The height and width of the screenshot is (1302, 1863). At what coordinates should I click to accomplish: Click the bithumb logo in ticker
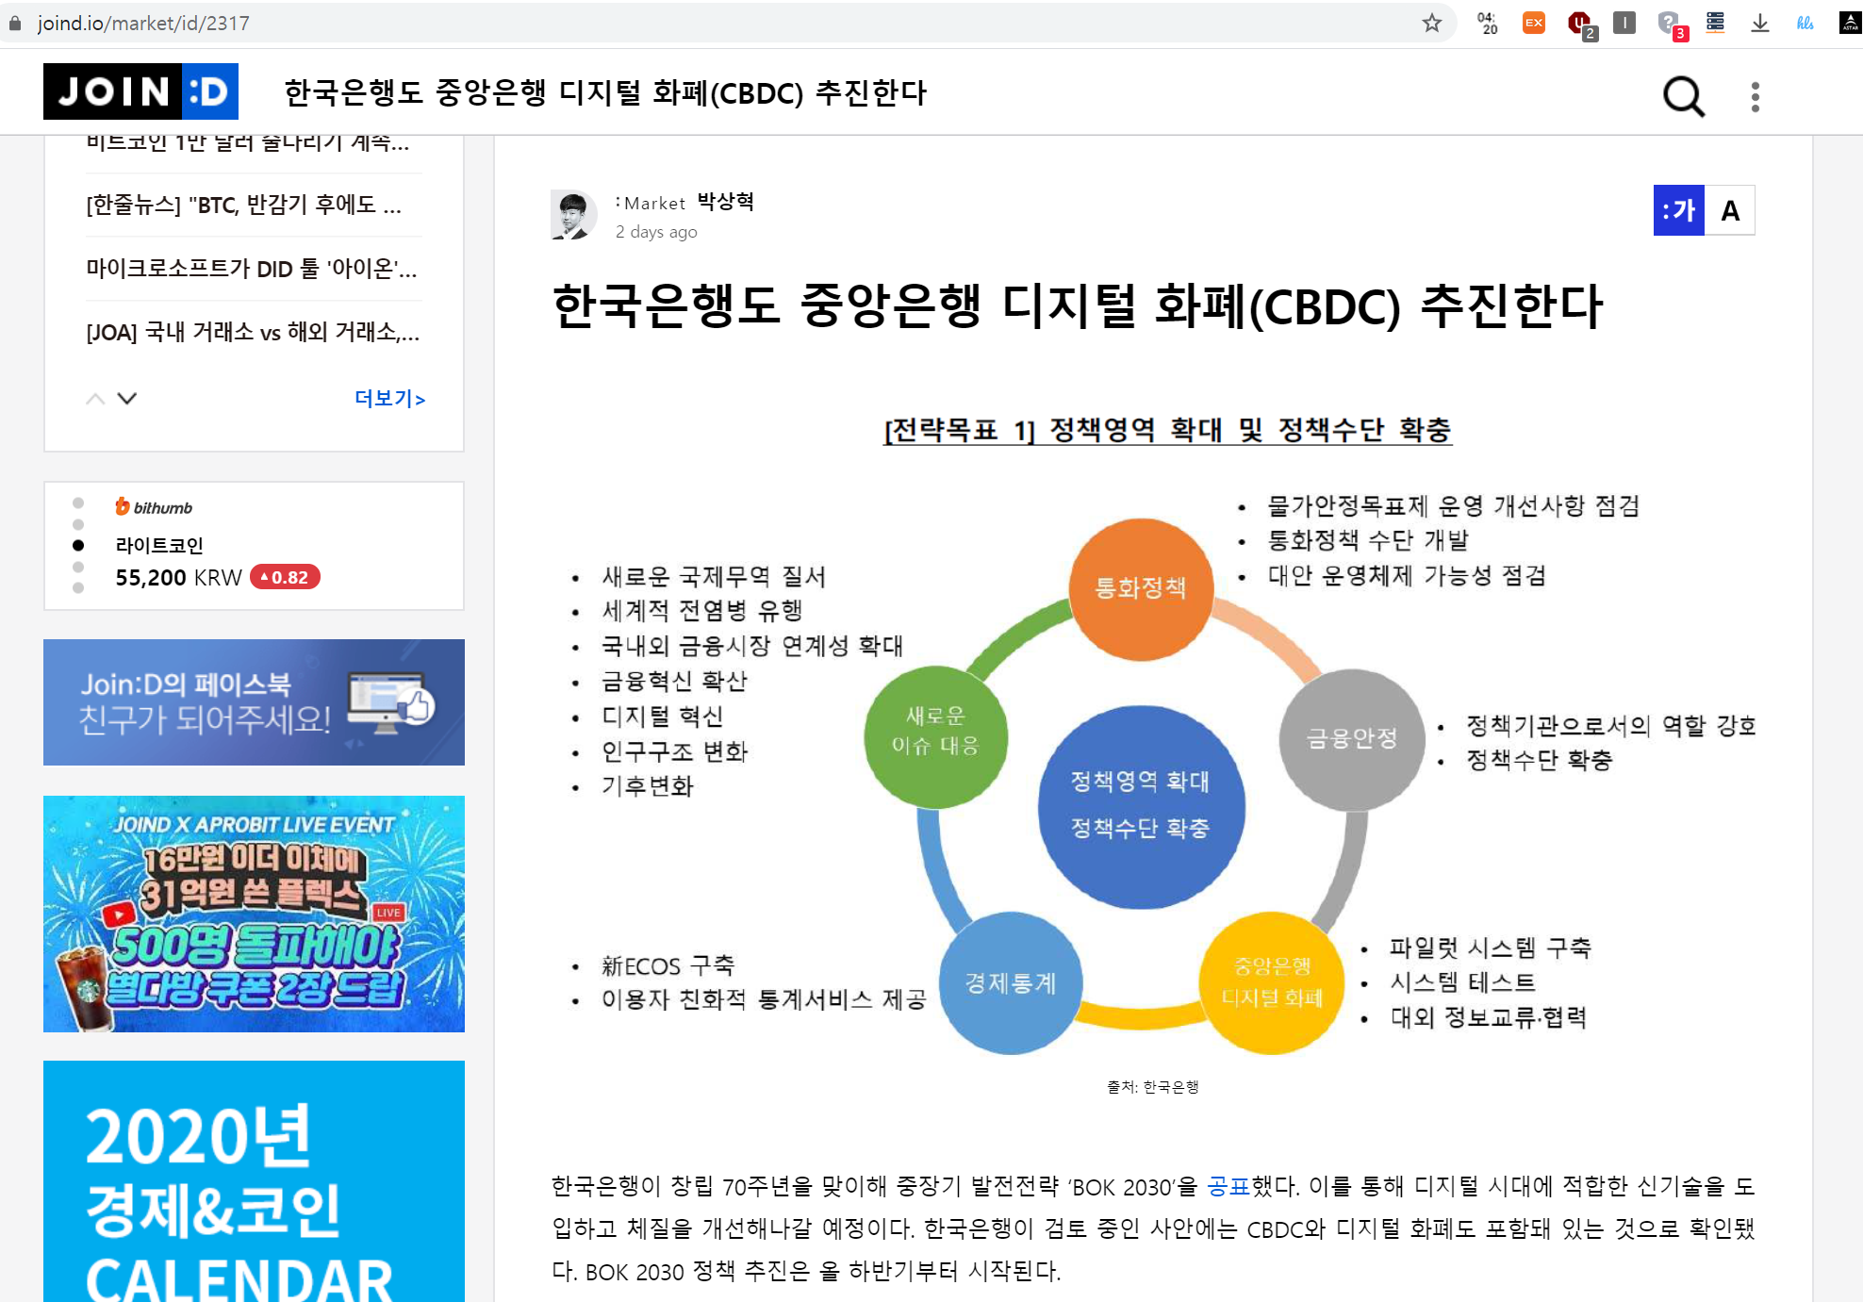pyautogui.click(x=154, y=507)
